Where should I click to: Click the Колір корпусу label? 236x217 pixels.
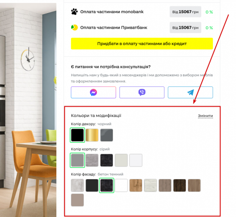84,149
